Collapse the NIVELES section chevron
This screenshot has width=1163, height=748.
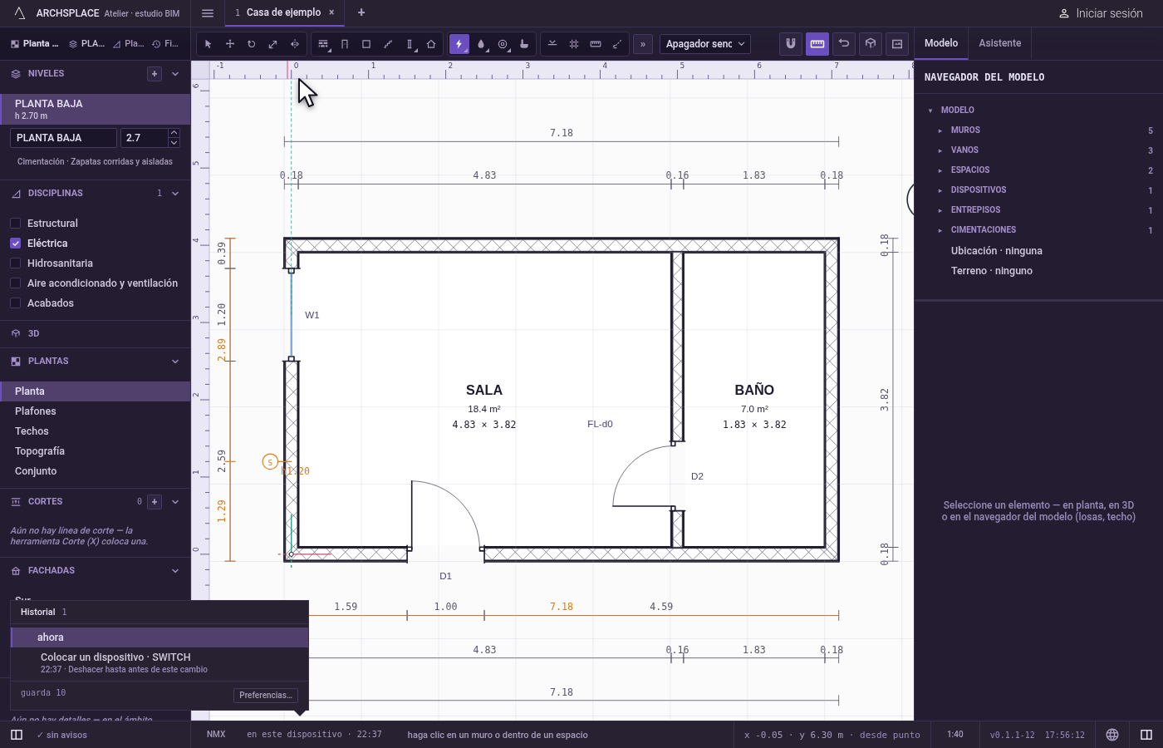[x=175, y=74]
